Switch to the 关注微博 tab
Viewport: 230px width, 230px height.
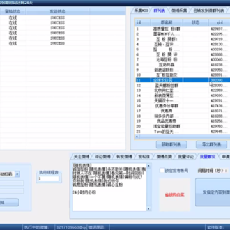pyautogui.click(x=82, y=157)
